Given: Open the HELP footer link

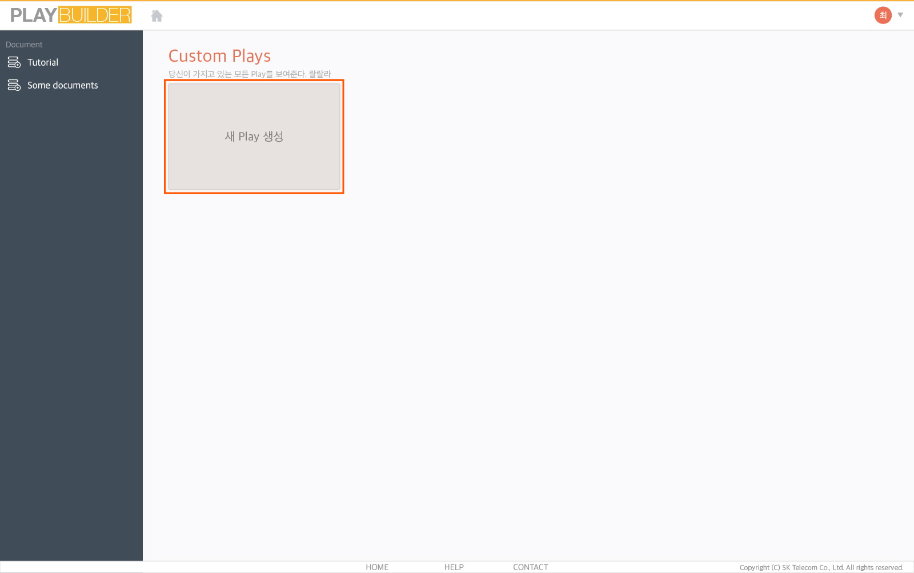Looking at the screenshot, I should click(454, 567).
